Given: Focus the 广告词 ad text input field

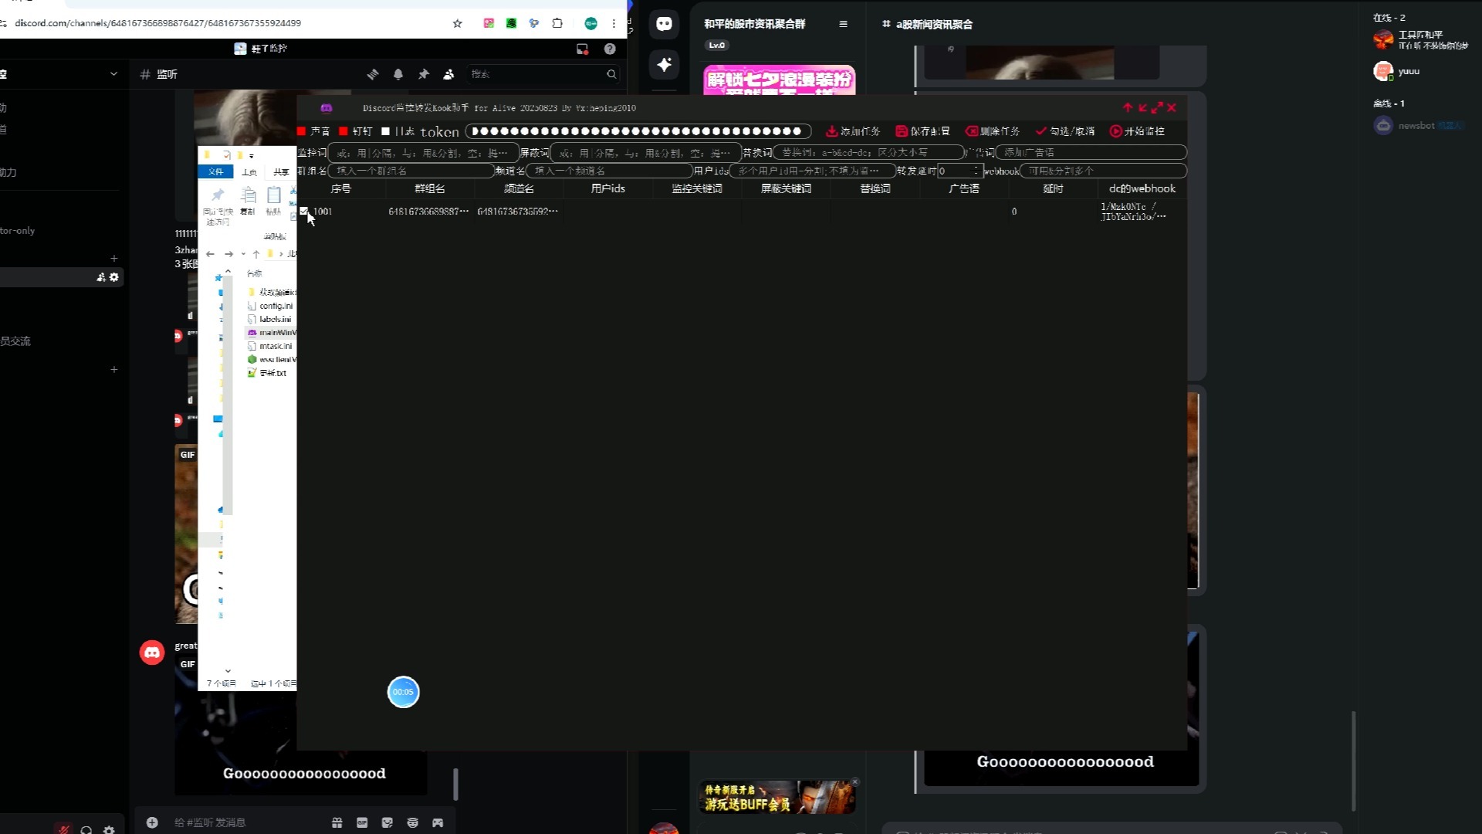Looking at the screenshot, I should coord(1091,153).
